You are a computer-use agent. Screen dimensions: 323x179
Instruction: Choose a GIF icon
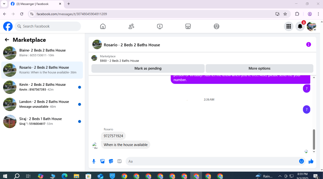tap(119, 161)
